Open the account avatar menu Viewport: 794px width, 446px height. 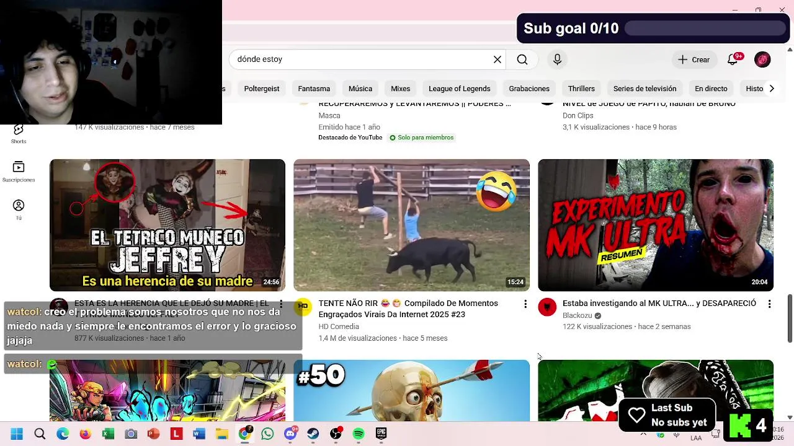[x=762, y=59]
